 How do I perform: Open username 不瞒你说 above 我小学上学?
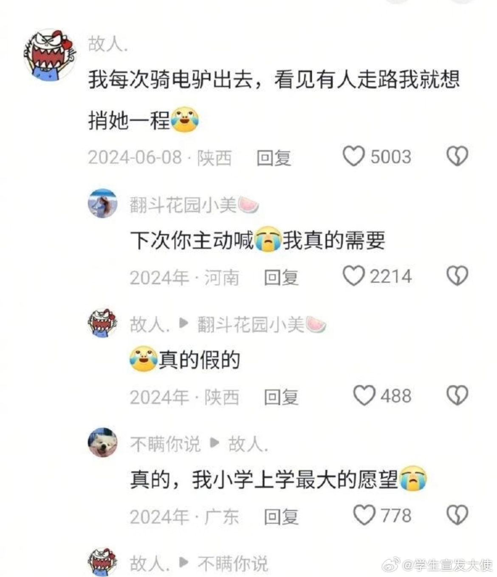165,444
